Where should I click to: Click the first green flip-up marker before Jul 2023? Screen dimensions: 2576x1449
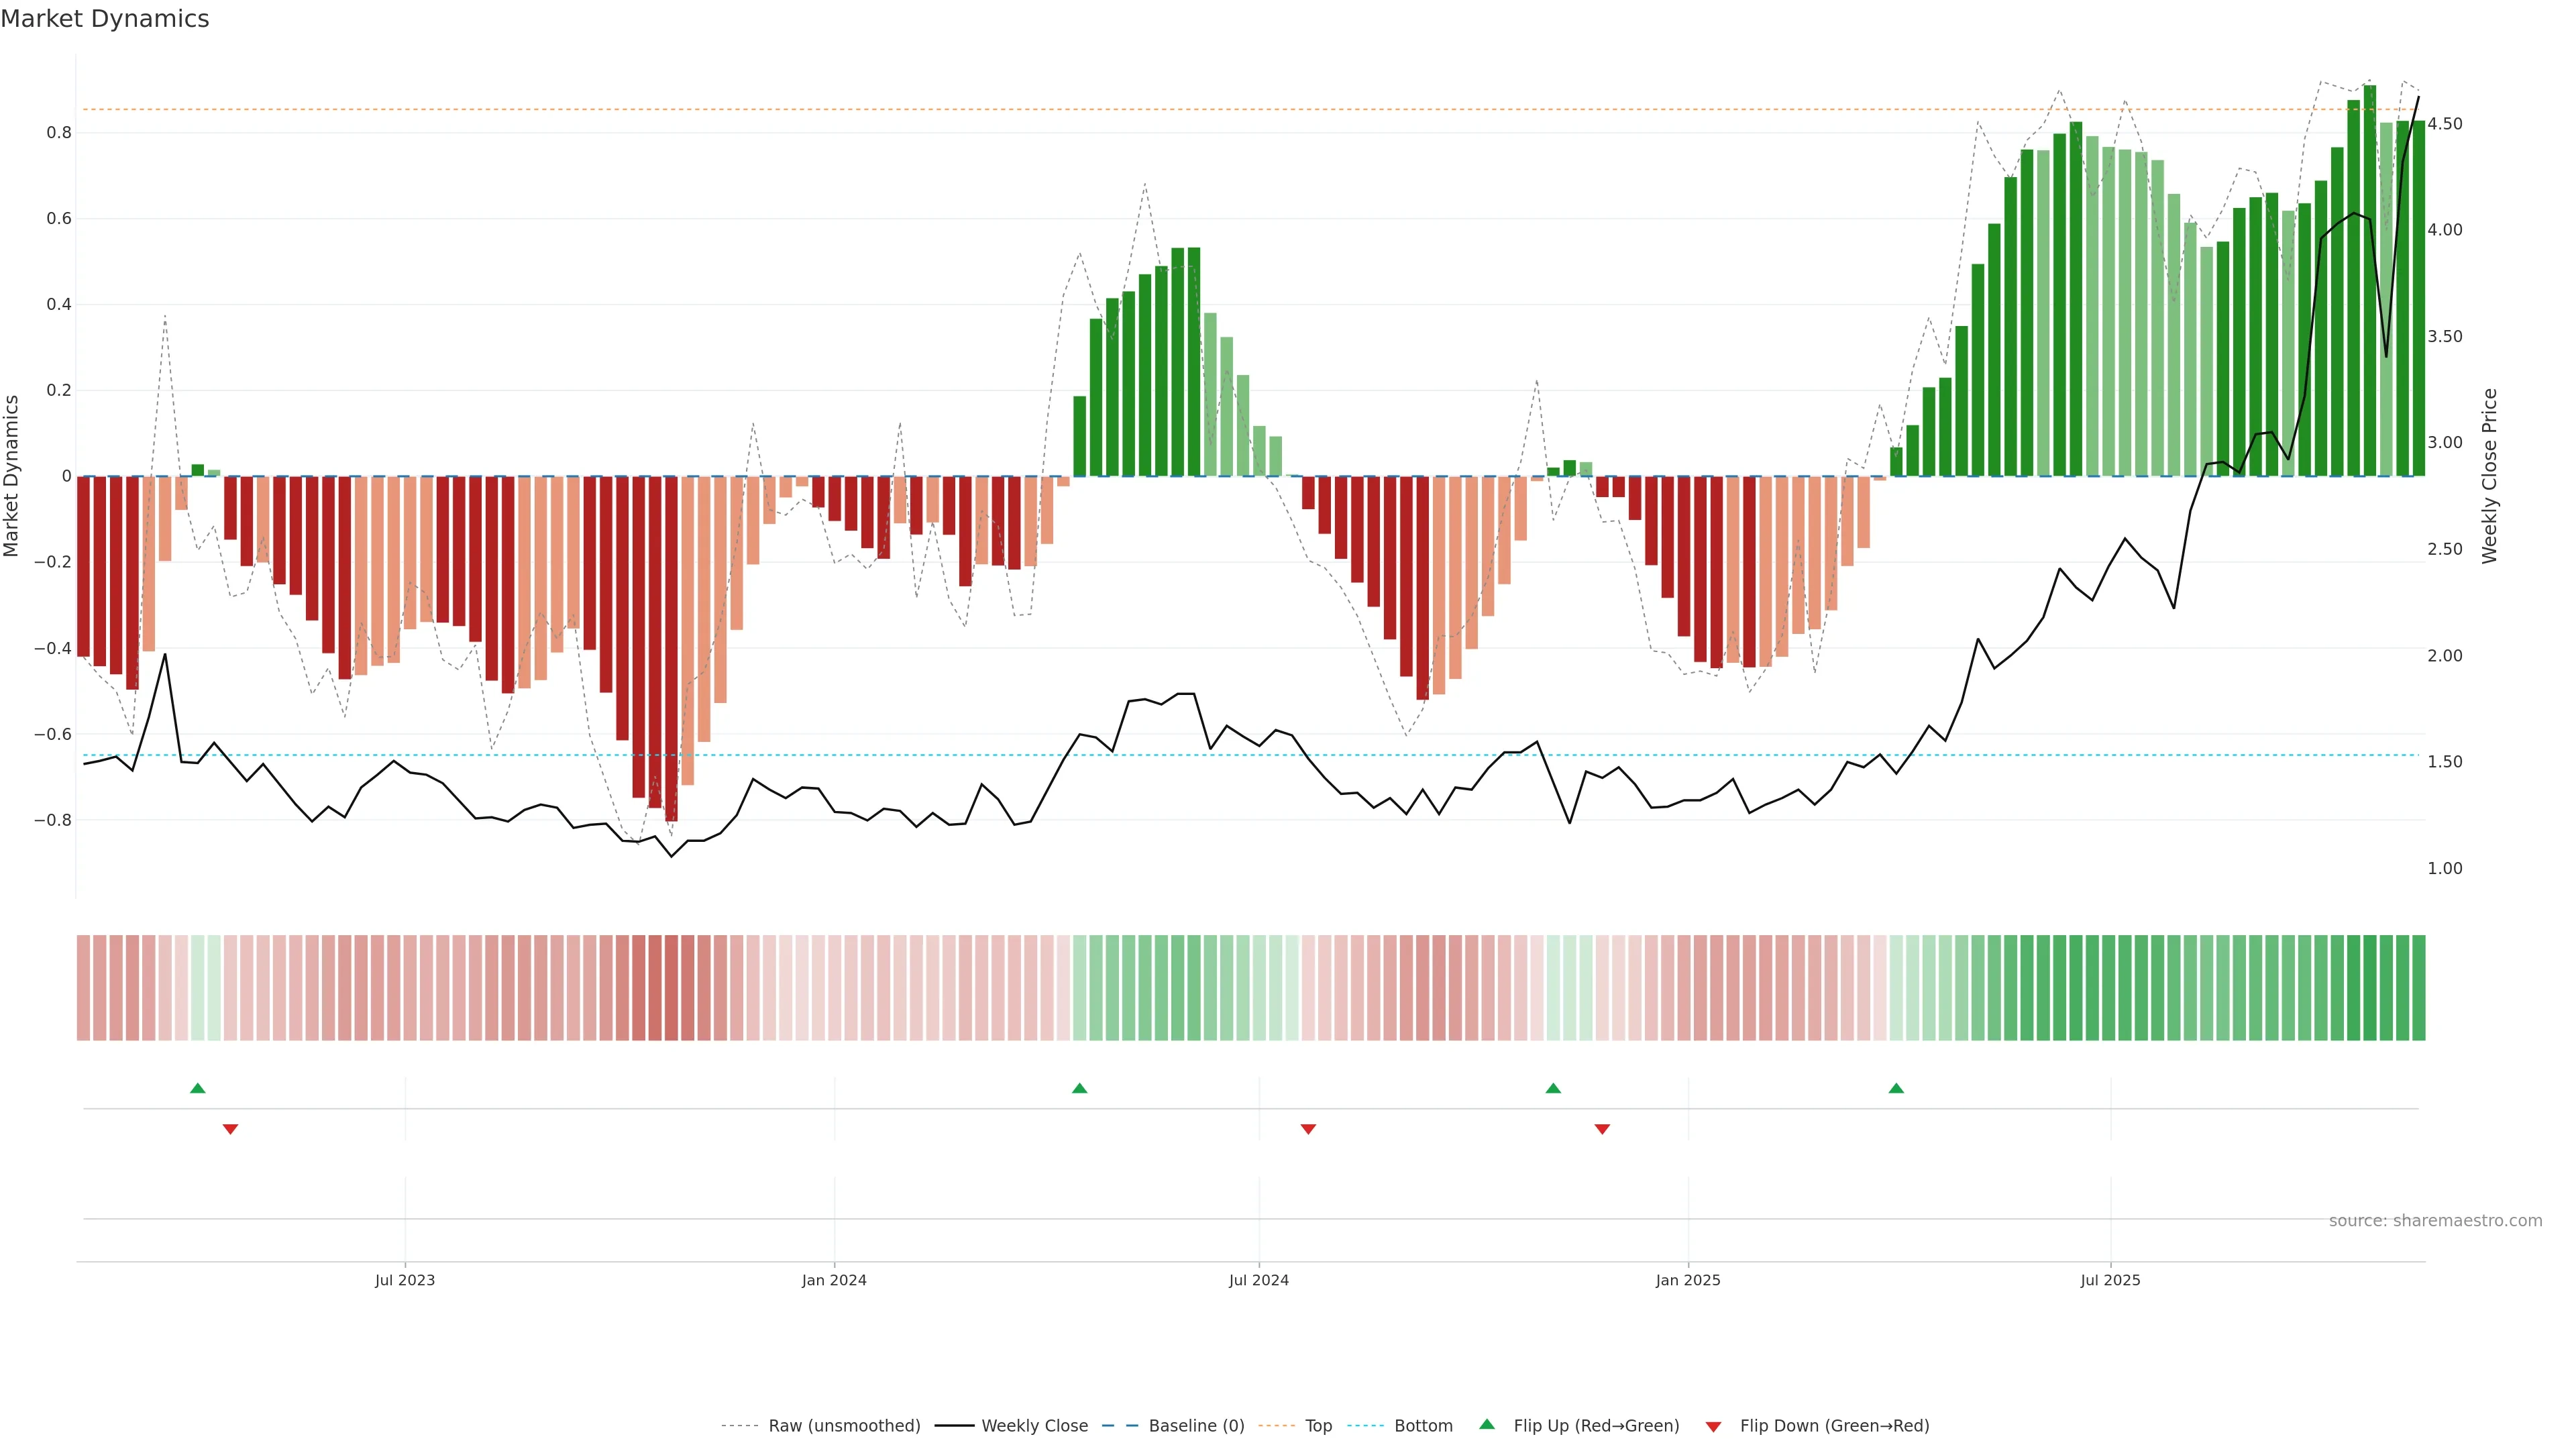point(198,1088)
